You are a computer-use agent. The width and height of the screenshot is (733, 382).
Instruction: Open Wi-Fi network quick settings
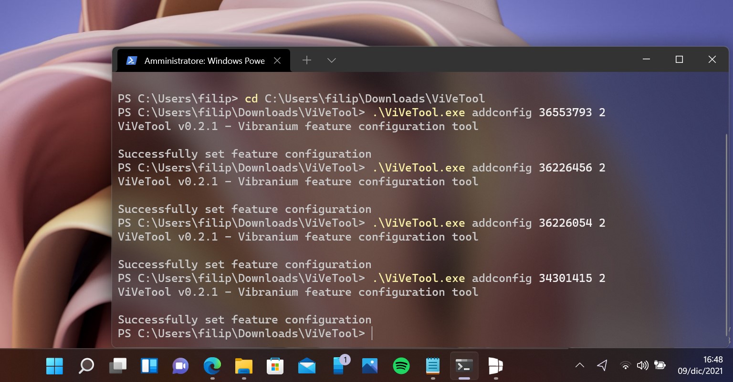(625, 366)
